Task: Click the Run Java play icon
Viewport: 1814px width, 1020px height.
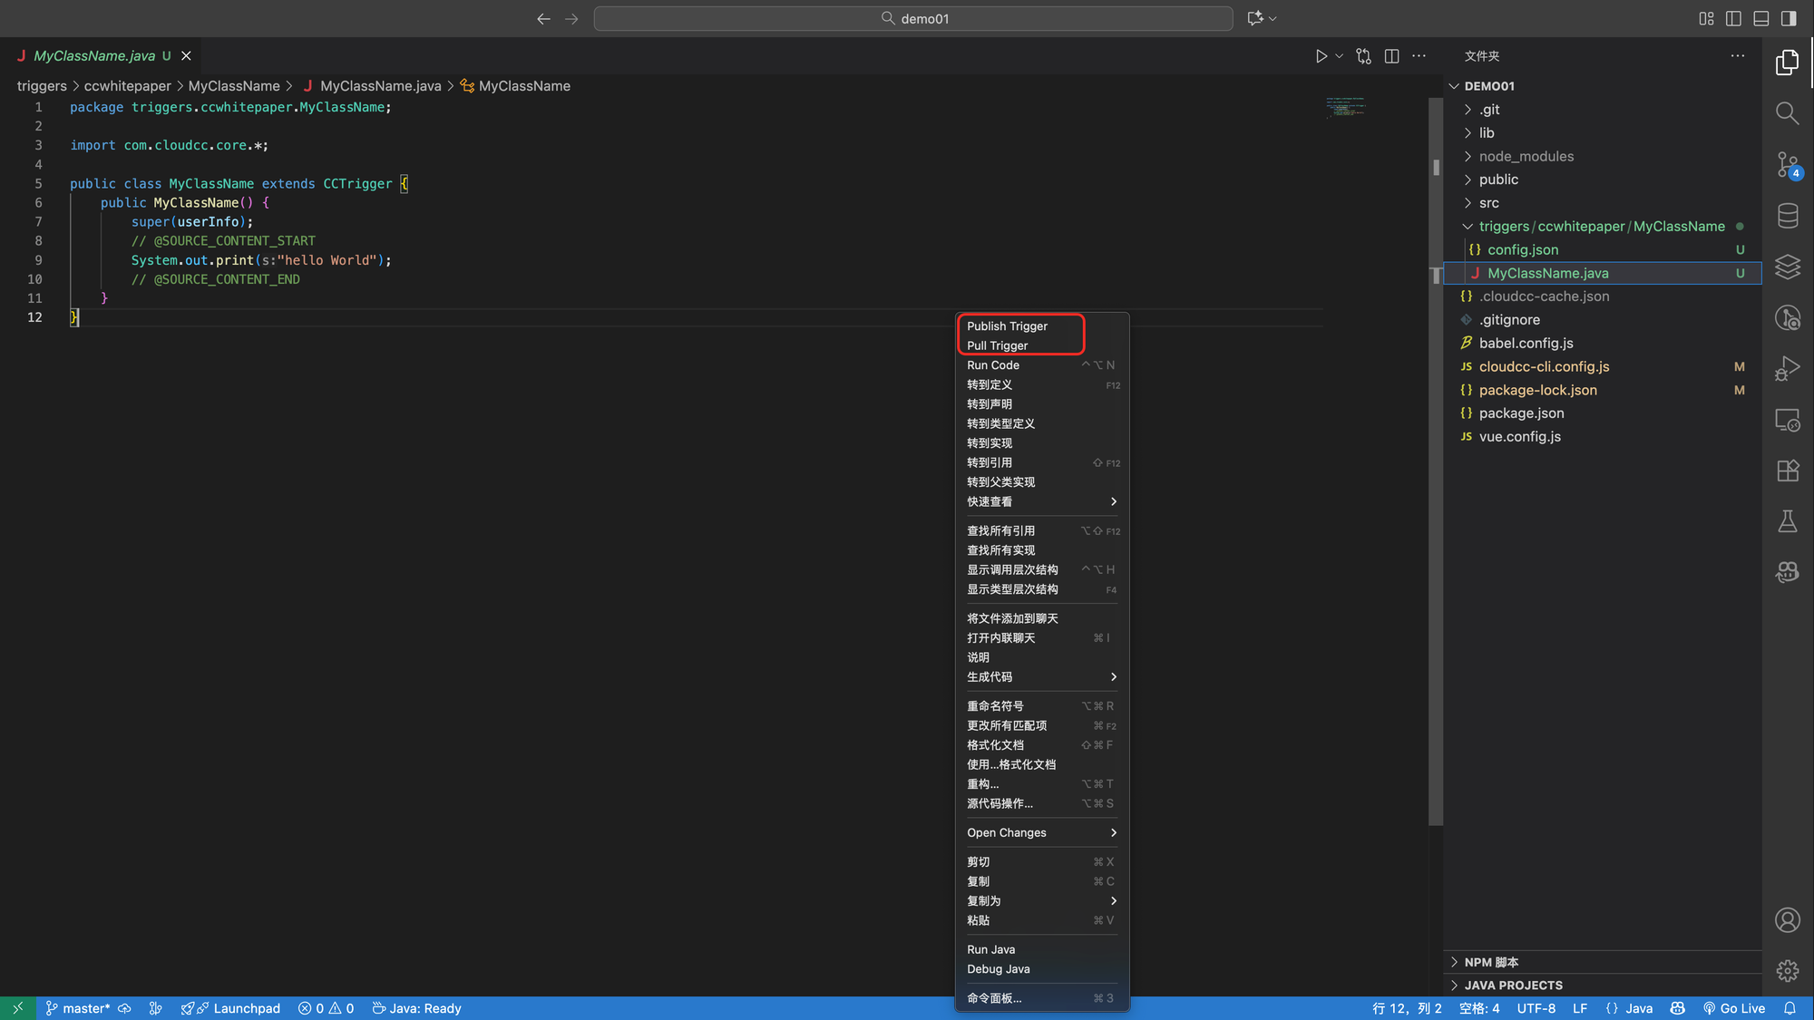Action: click(1321, 56)
